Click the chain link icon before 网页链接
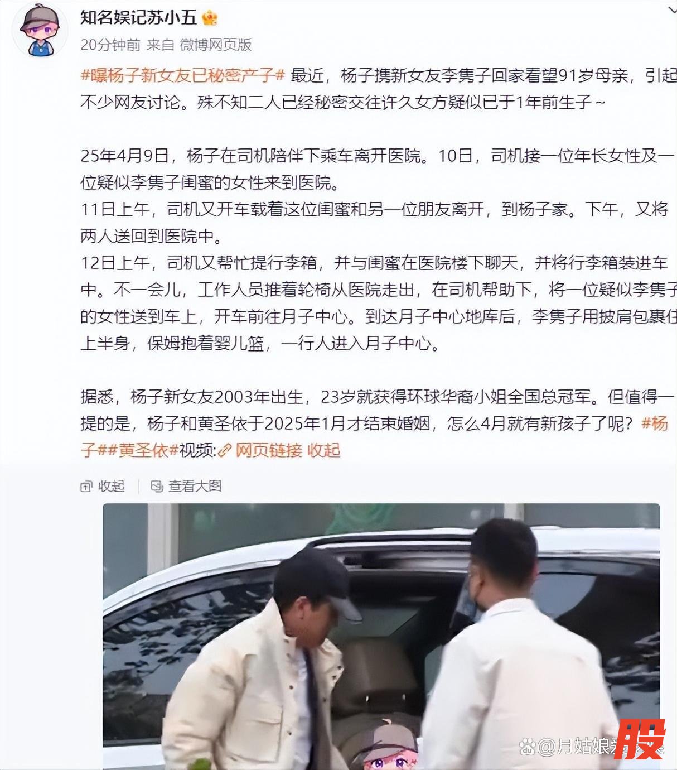This screenshot has height=770, width=677. [225, 450]
